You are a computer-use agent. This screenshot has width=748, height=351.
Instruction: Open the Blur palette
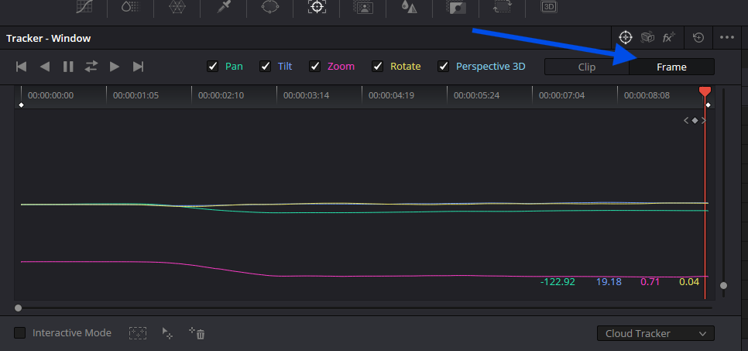[409, 7]
